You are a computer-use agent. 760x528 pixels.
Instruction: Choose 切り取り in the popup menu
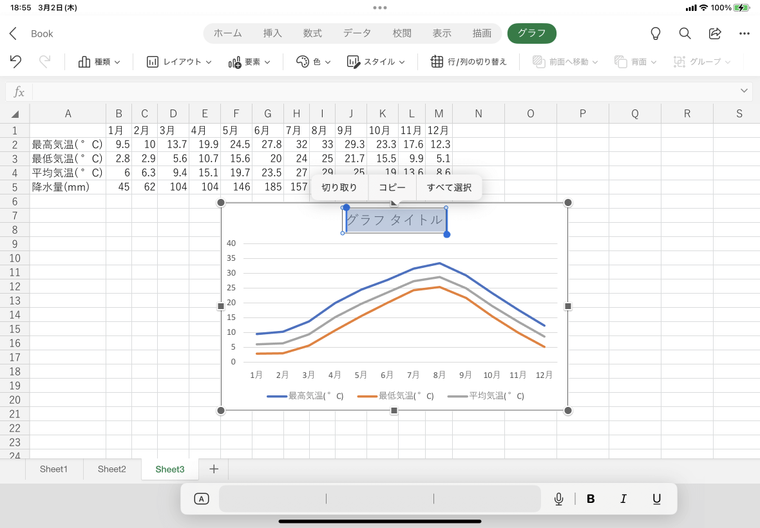click(x=339, y=187)
